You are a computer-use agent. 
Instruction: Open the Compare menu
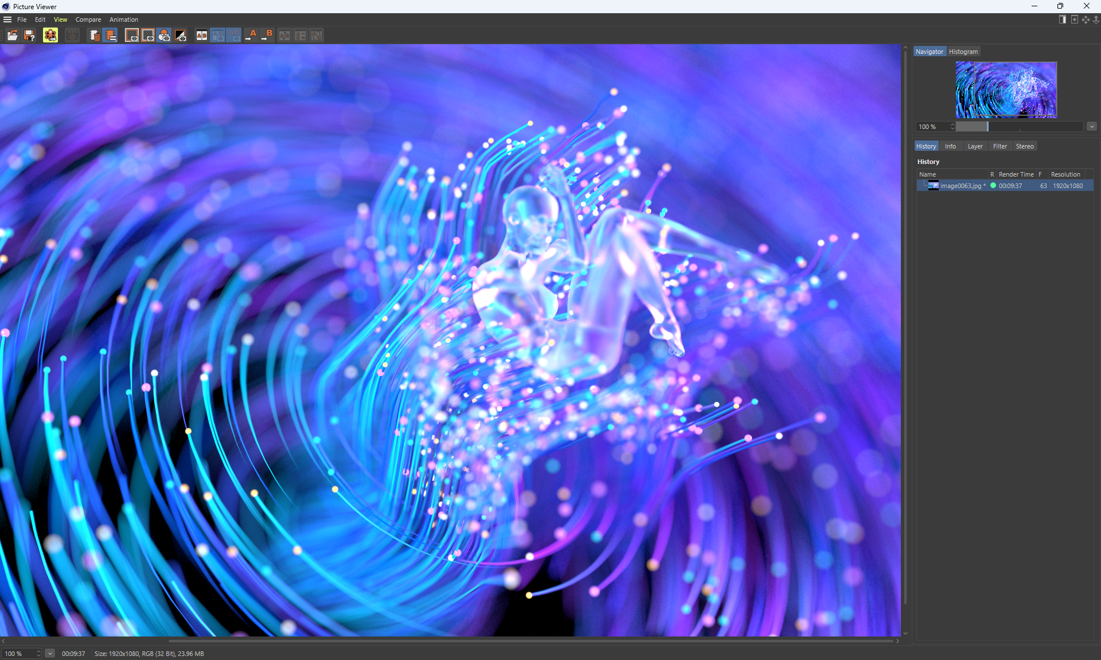pos(88,19)
